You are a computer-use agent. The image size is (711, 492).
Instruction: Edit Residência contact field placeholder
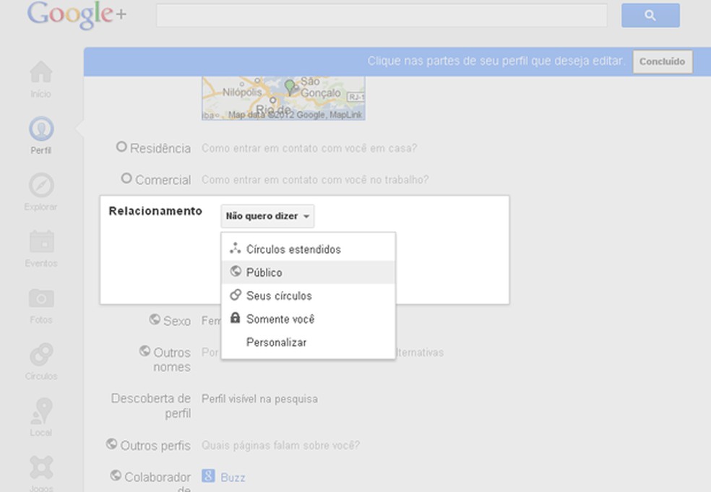click(309, 148)
